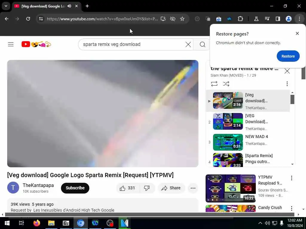Toggle shuffle playlist
This screenshot has height=229, width=306.
226,84
